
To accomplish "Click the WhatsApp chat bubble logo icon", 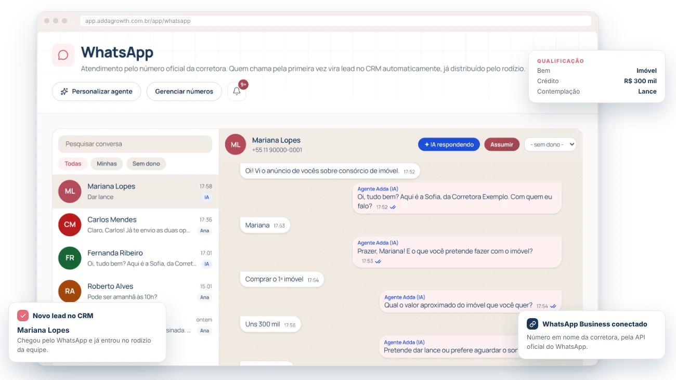I will coord(63,55).
